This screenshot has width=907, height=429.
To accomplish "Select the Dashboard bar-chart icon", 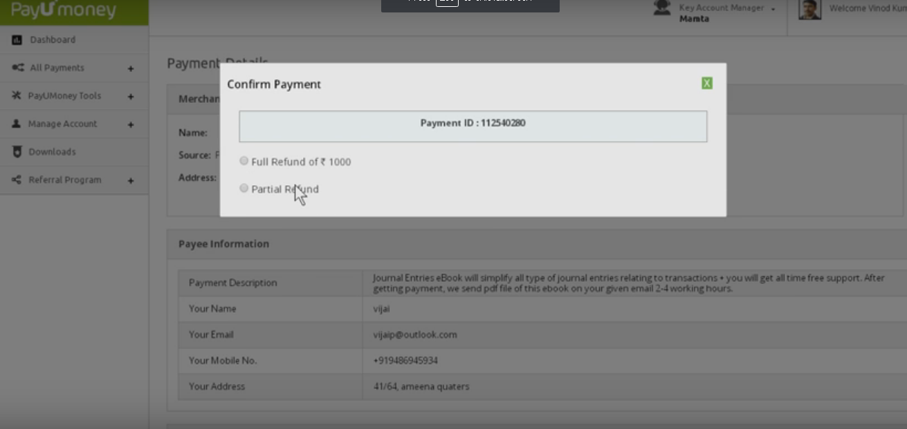I will click(17, 39).
